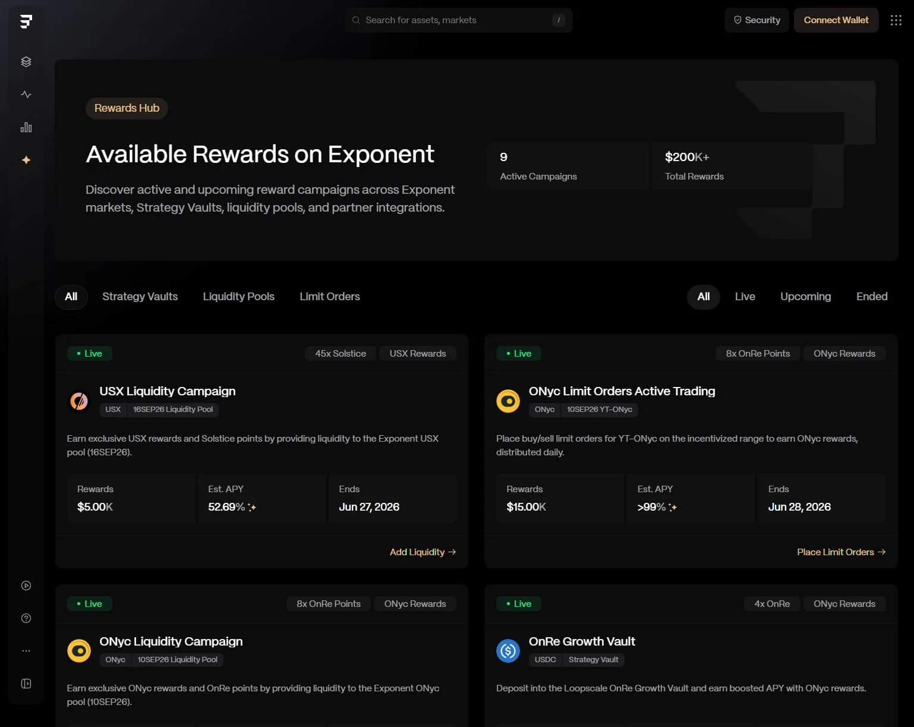Screen dimensions: 914x727
Task: Click the Jun 27, 2026 end date
Action: pos(369,507)
